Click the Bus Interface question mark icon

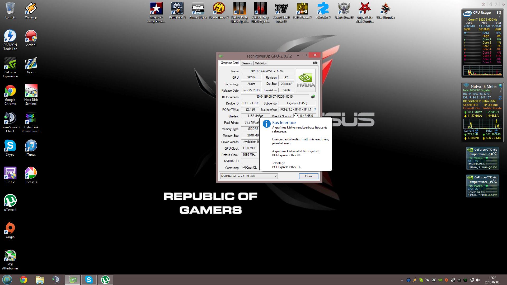[315, 110]
